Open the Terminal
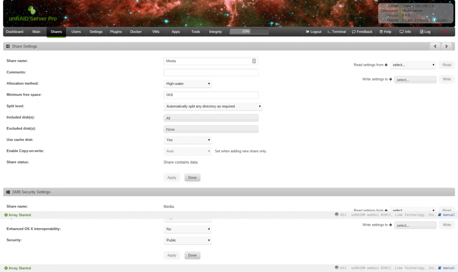This screenshot has width=458, height=272. coord(337,32)
